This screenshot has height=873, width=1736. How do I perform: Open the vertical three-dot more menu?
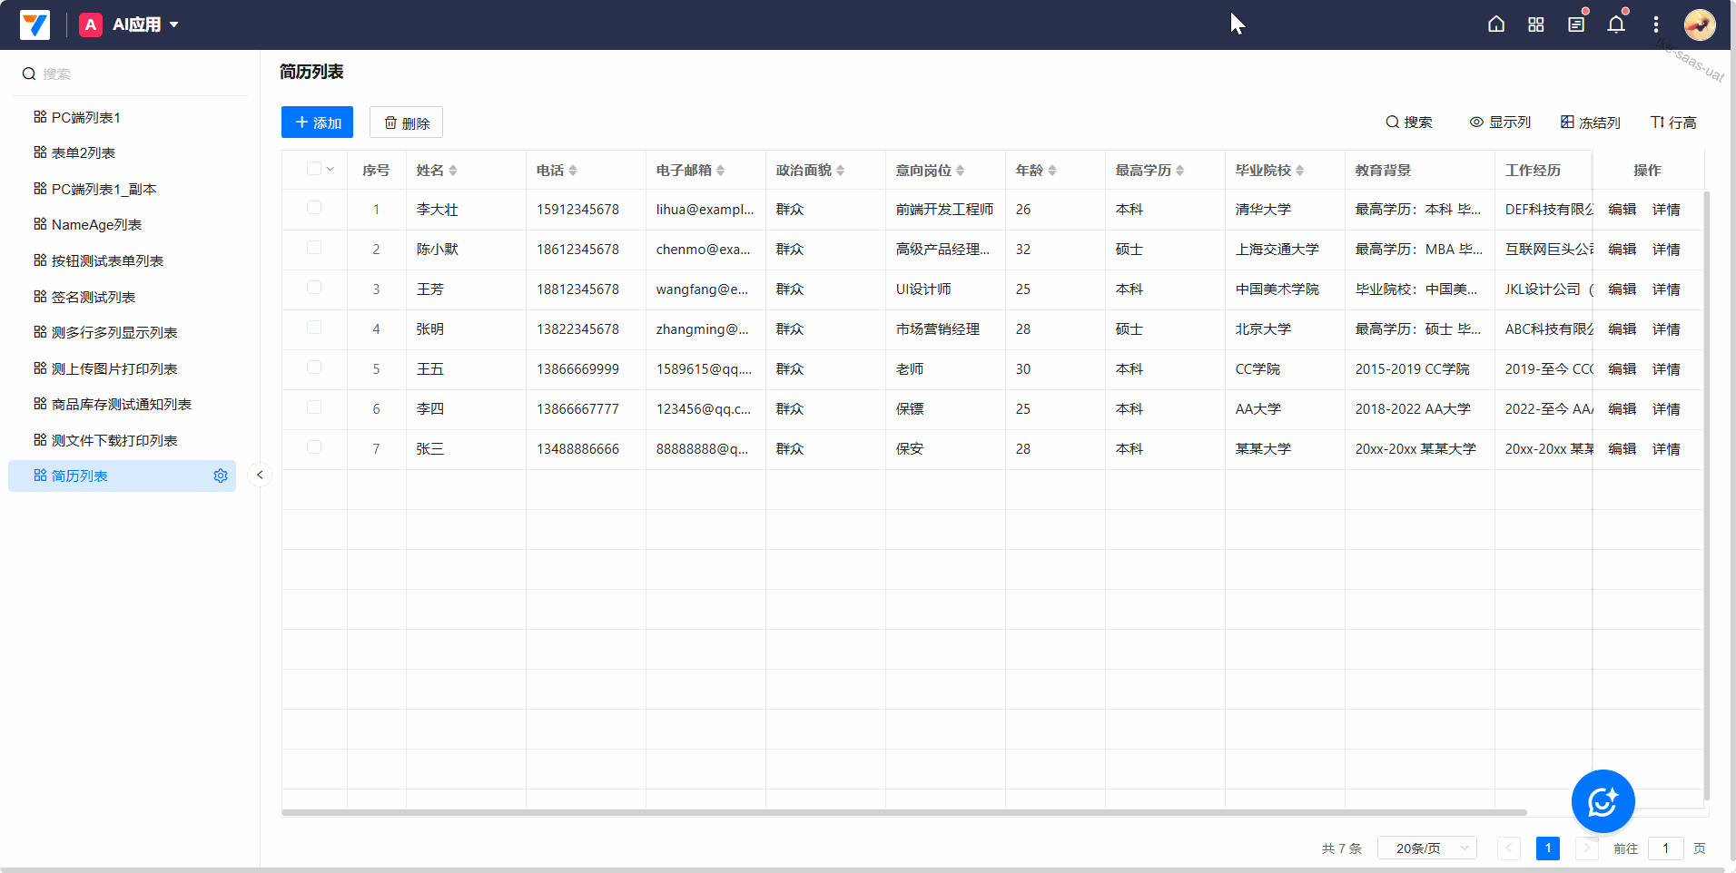[x=1656, y=25]
